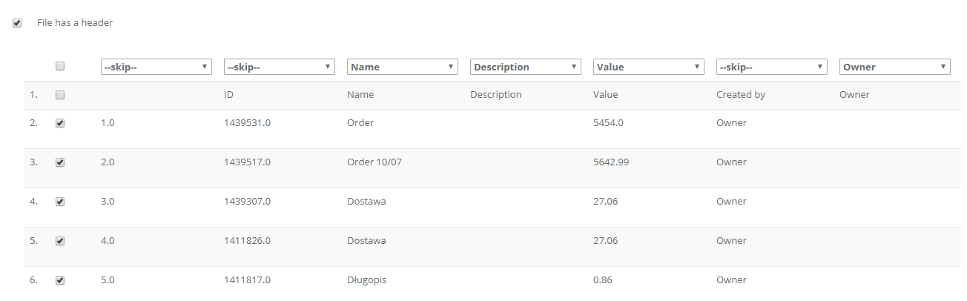
Task: Open the Value column mapping dropdown
Action: tap(649, 67)
